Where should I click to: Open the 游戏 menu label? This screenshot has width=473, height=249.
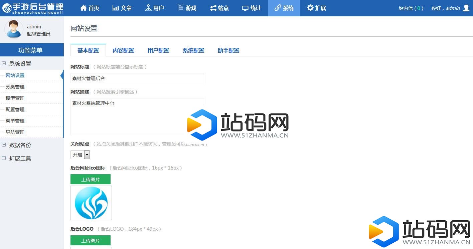tap(191, 8)
